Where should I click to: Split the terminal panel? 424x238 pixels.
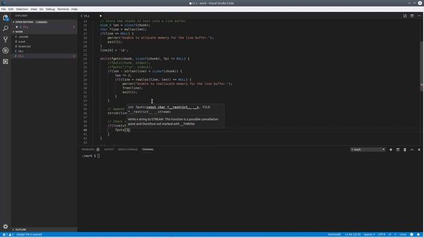coord(397,149)
